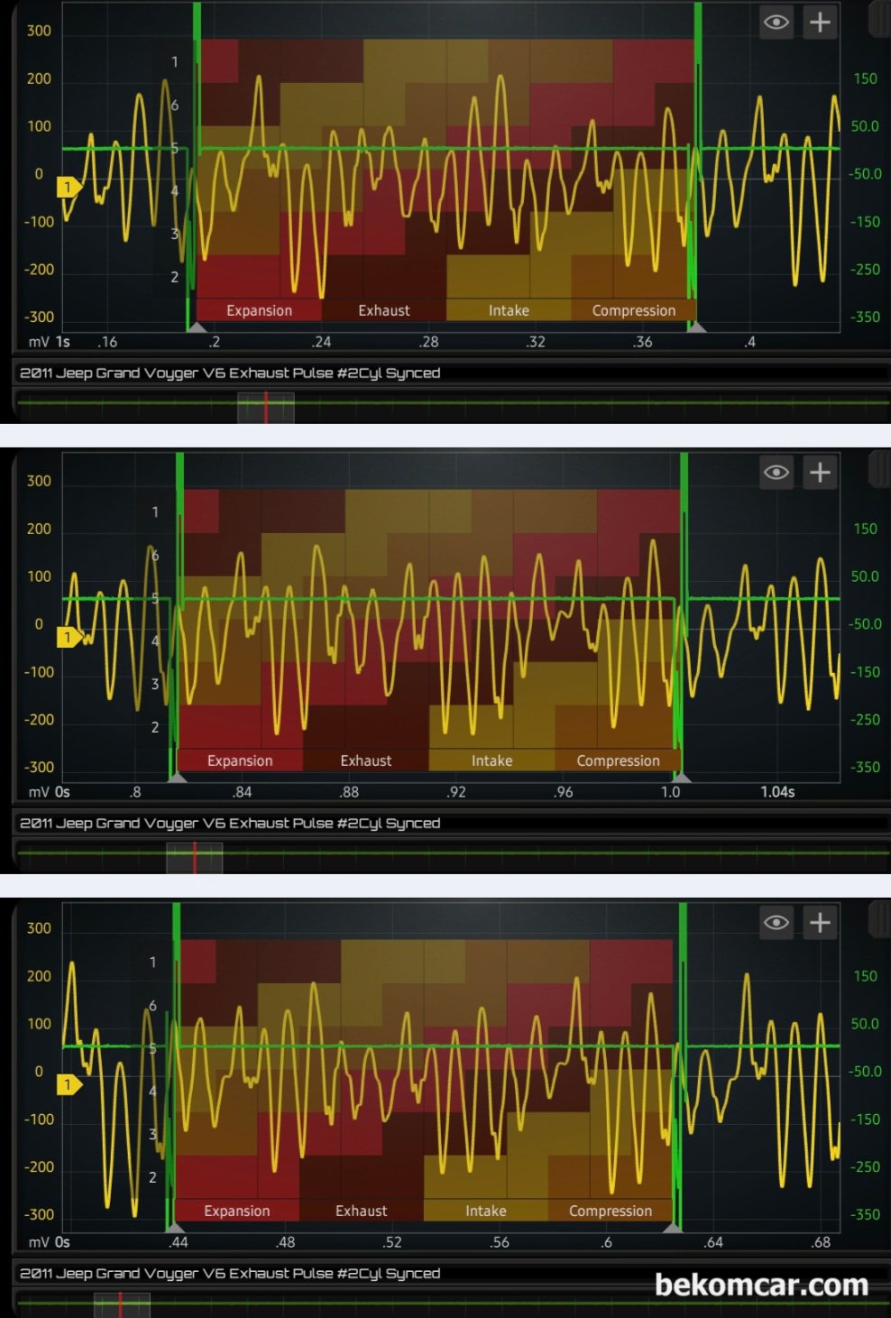Image resolution: width=891 pixels, height=1318 pixels.
Task: Select the Expansion phase label in top chart
Action: tap(259, 310)
